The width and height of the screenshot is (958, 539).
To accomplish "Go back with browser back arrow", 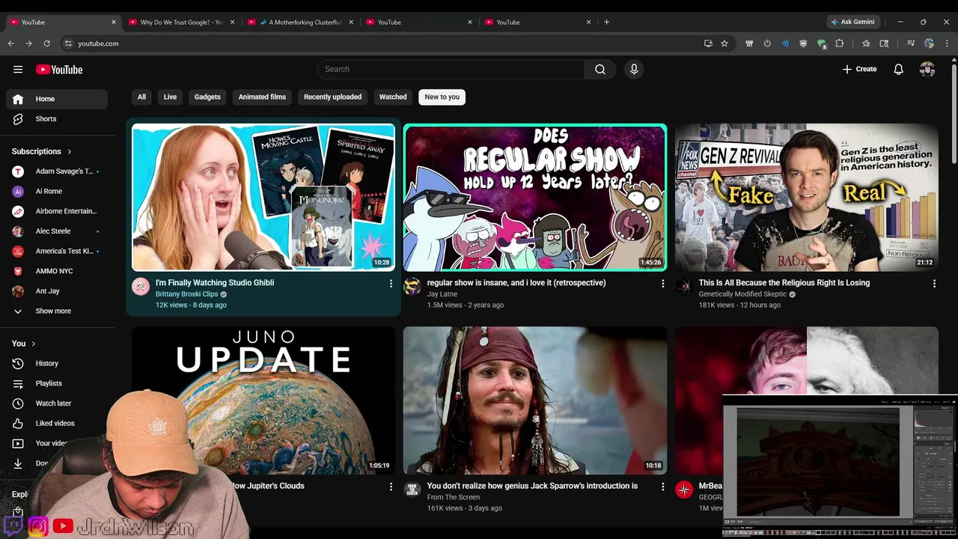I will (11, 43).
